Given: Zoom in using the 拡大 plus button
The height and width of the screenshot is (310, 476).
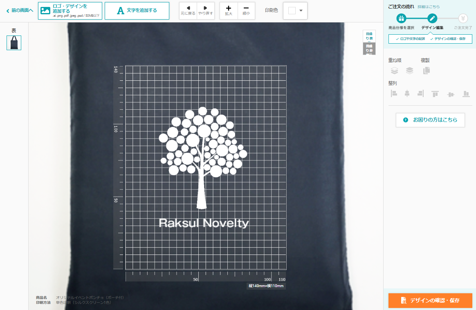Looking at the screenshot, I should [229, 11].
